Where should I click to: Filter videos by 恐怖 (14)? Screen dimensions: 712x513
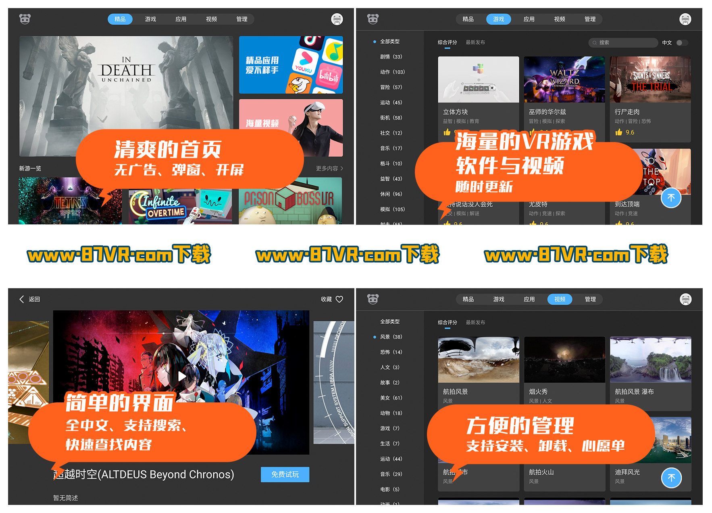(391, 352)
